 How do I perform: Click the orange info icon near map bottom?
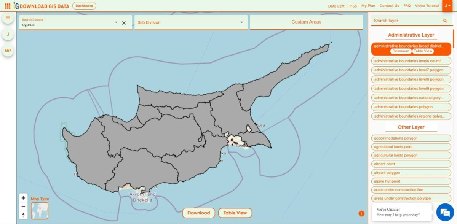(x=361, y=214)
